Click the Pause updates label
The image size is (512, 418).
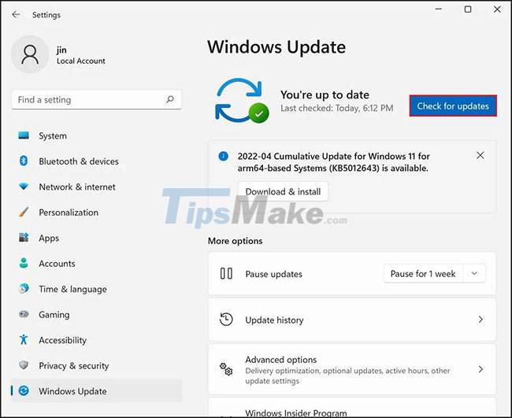[x=273, y=274]
